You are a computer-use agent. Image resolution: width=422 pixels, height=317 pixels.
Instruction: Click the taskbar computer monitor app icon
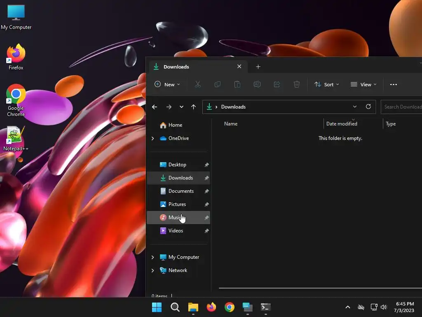pyautogui.click(x=248, y=307)
